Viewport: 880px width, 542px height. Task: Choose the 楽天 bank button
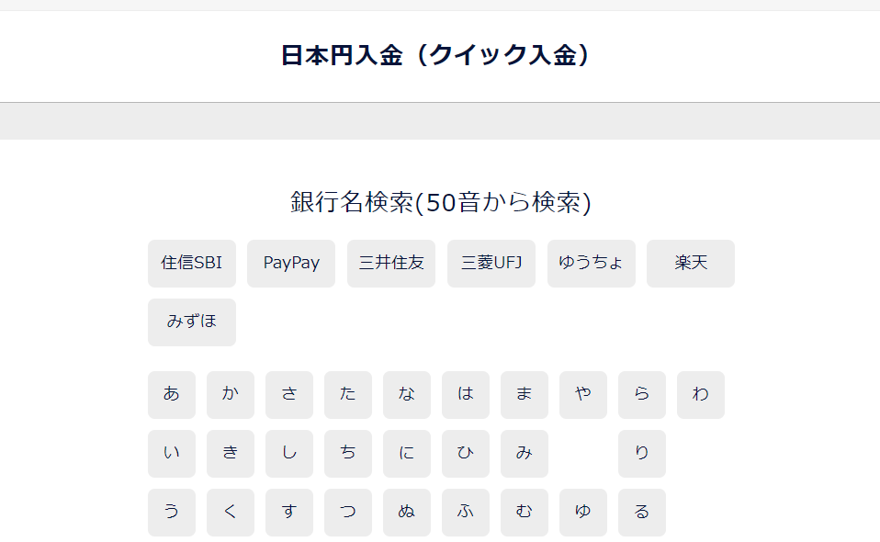click(691, 264)
